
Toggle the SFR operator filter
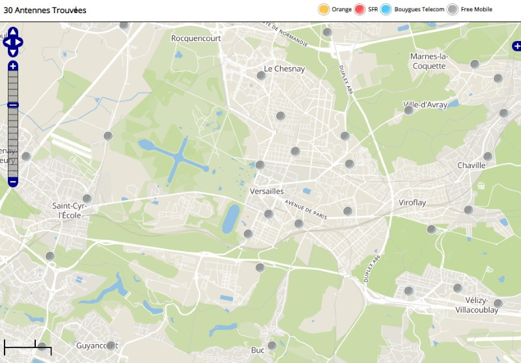pos(359,9)
